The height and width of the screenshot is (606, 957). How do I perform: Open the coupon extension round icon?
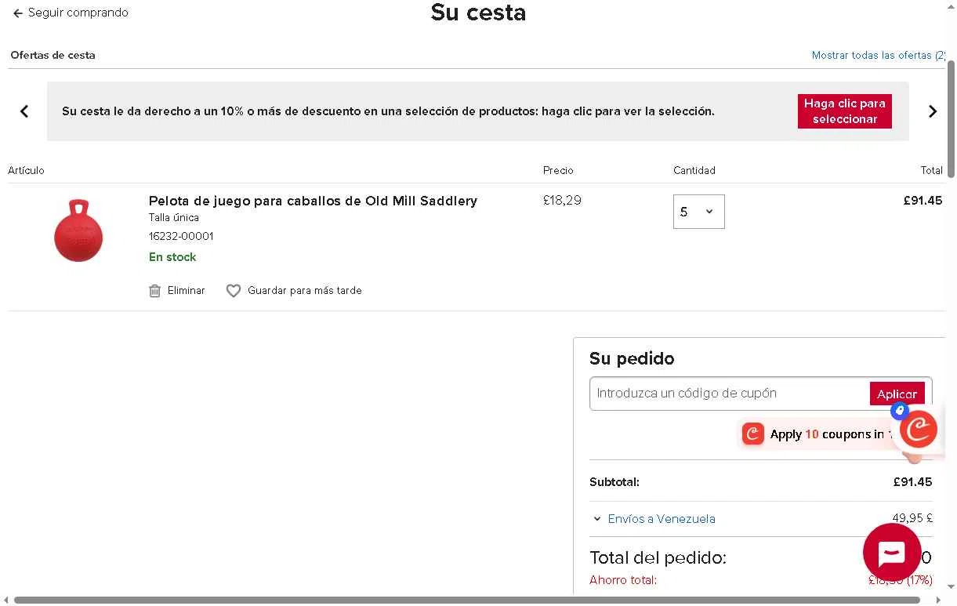point(919,429)
